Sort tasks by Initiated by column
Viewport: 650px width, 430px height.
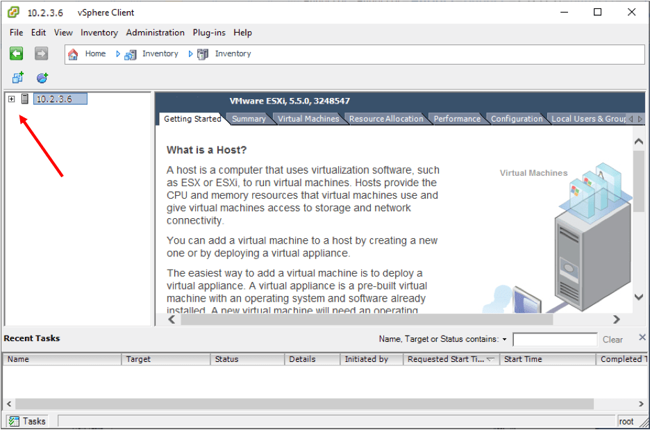click(372, 359)
